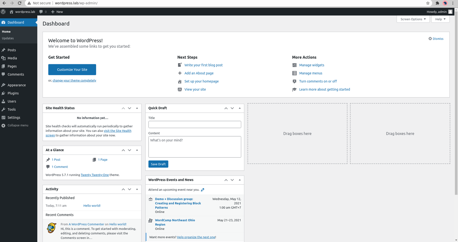458x242 pixels.
Task: Click the WordPress logo in the admin bar
Action: click(3, 12)
